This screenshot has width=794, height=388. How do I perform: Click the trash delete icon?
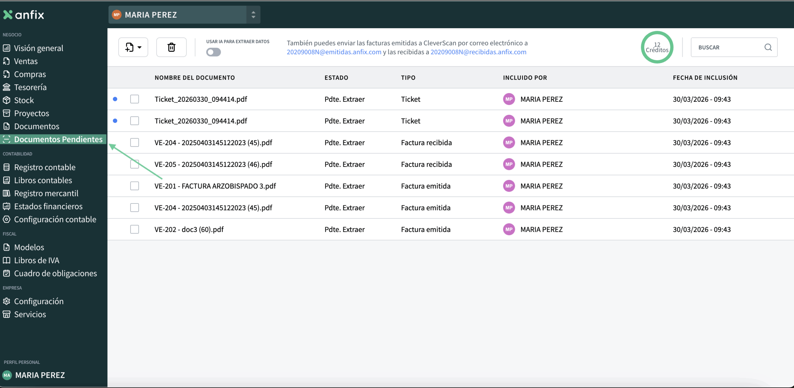point(171,47)
